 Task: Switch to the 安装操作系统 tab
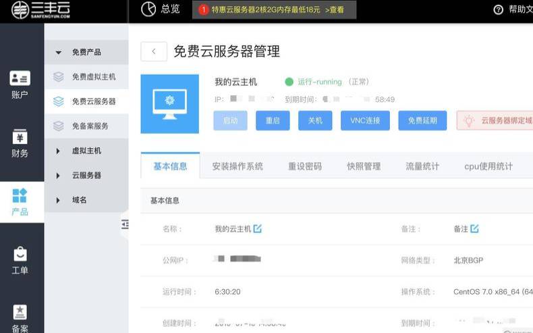tap(237, 166)
